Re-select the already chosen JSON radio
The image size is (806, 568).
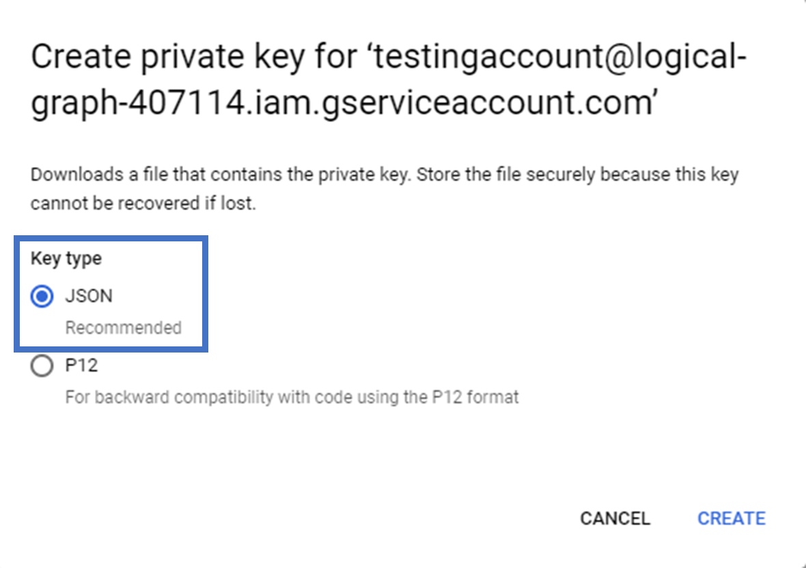pos(42,296)
